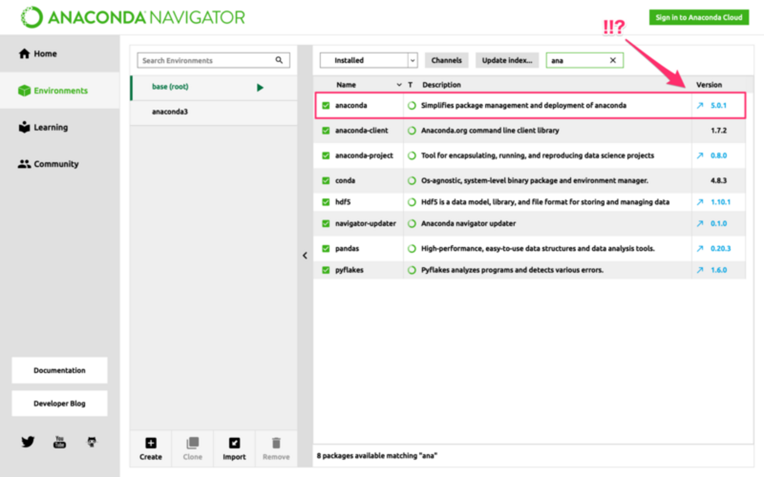Image resolution: width=764 pixels, height=477 pixels.
Task: Click the status circle icon for anaconda-project
Action: tap(412, 155)
